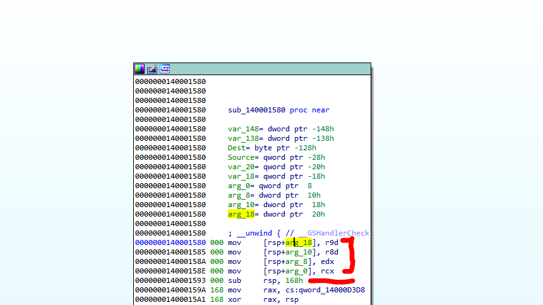Follow the cs:qword_14000D3D8 operand
The width and height of the screenshot is (543, 305).
328,290
